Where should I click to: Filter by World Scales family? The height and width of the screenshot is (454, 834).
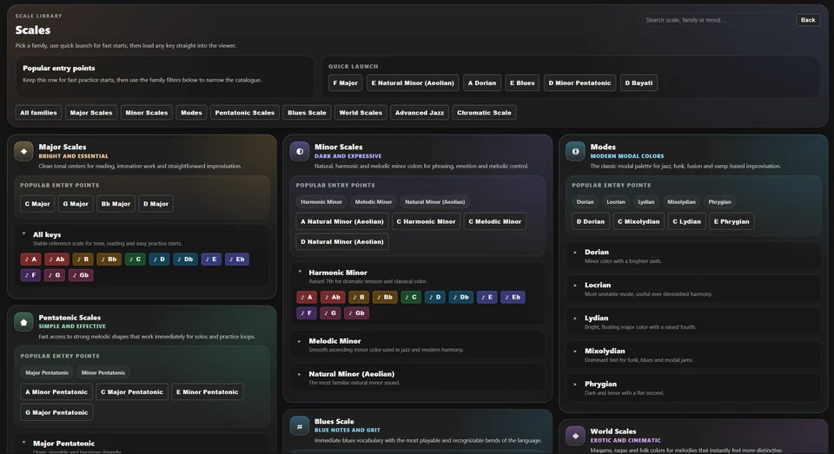pyautogui.click(x=361, y=113)
